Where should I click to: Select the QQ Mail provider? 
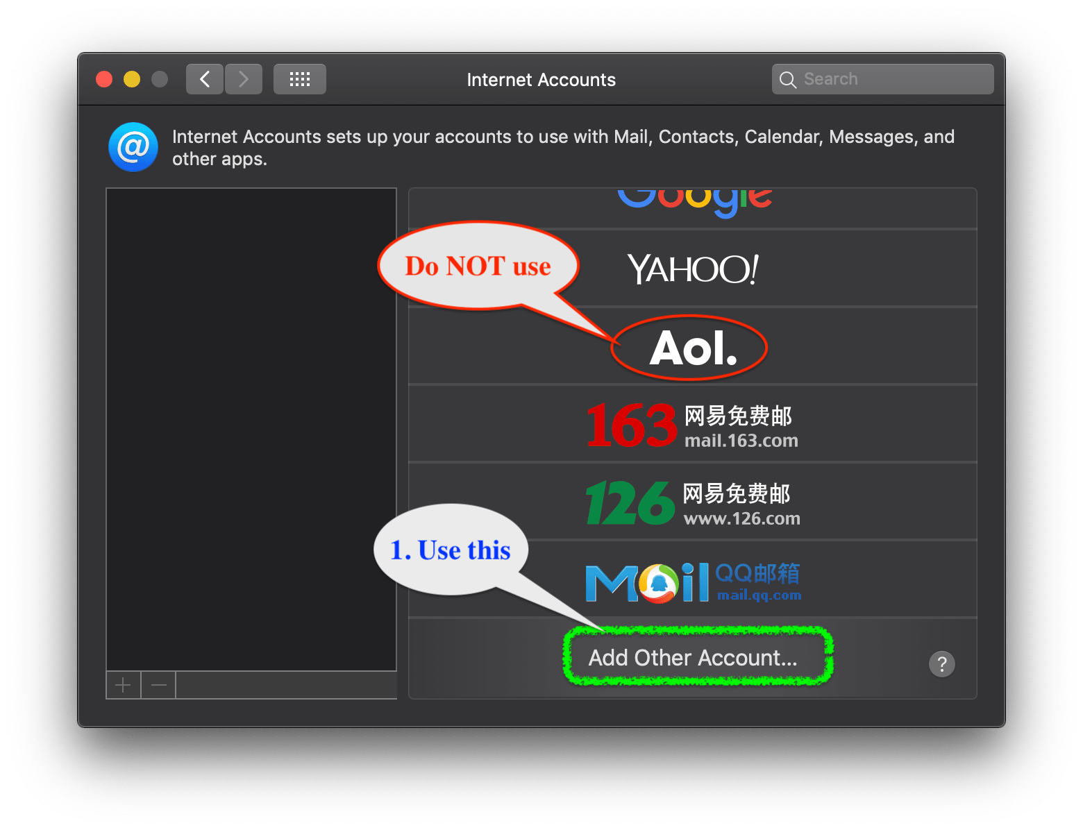(x=693, y=579)
